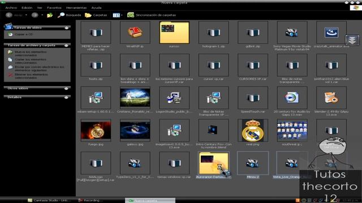Select the TypeZero_v1_1 video file icon

[135, 163]
